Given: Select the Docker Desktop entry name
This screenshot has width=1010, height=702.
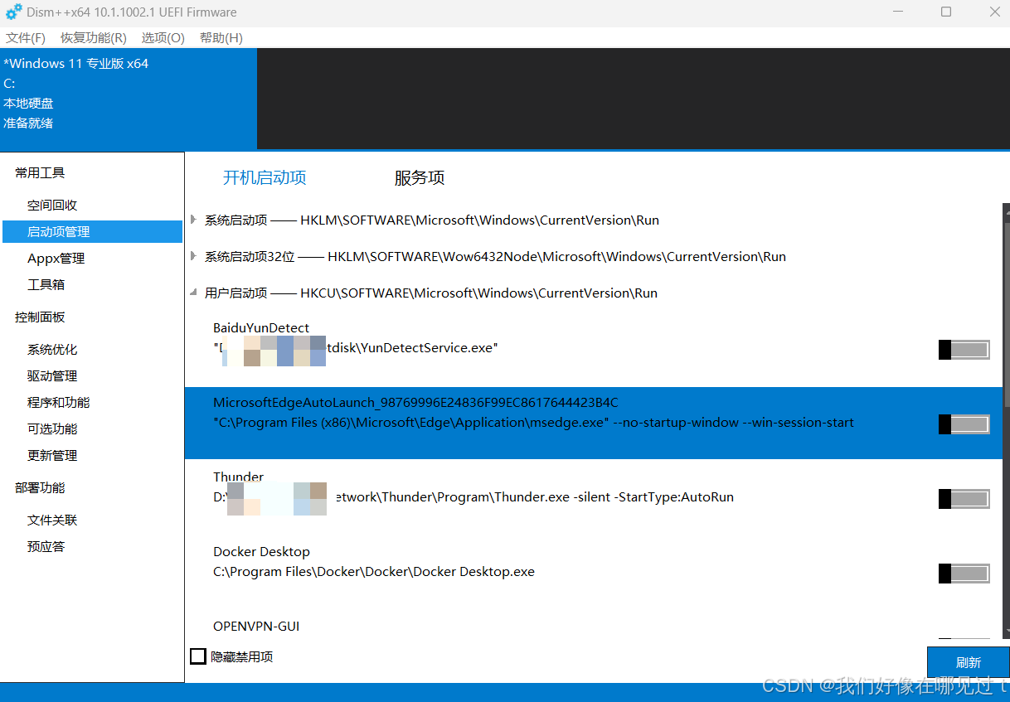Looking at the screenshot, I should click(x=261, y=552).
